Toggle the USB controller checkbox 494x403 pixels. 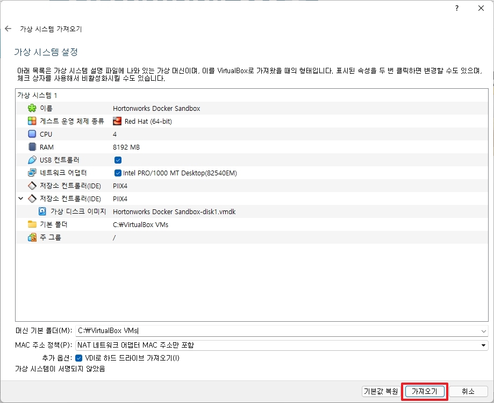point(118,160)
